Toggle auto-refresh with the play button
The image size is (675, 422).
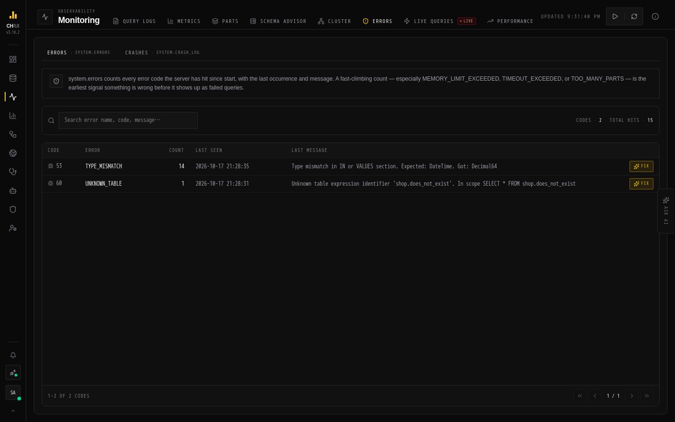tap(615, 16)
